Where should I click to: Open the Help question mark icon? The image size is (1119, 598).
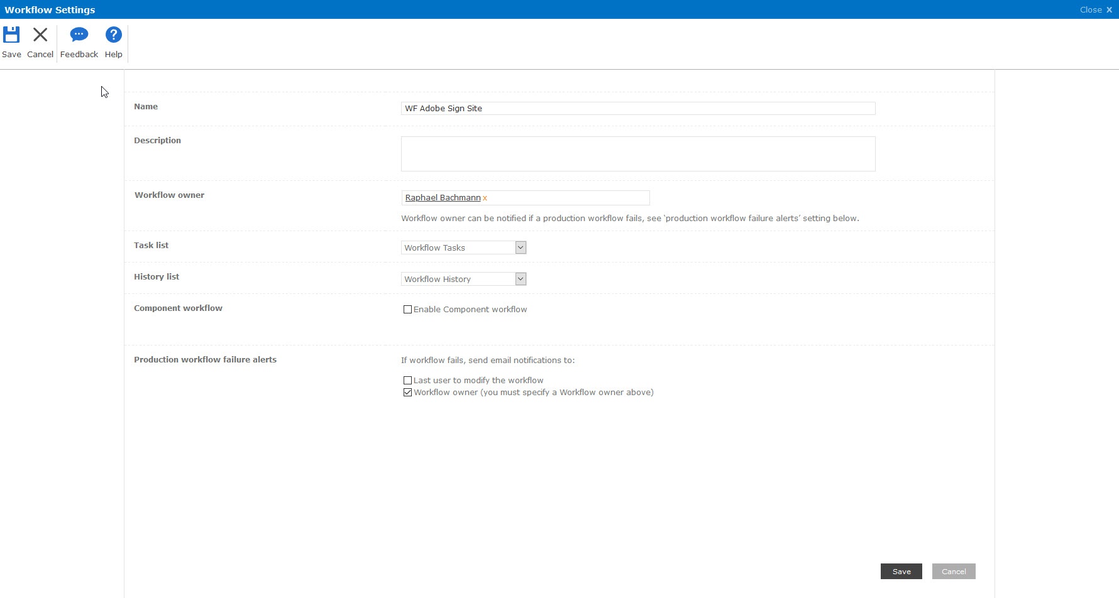coord(113,35)
